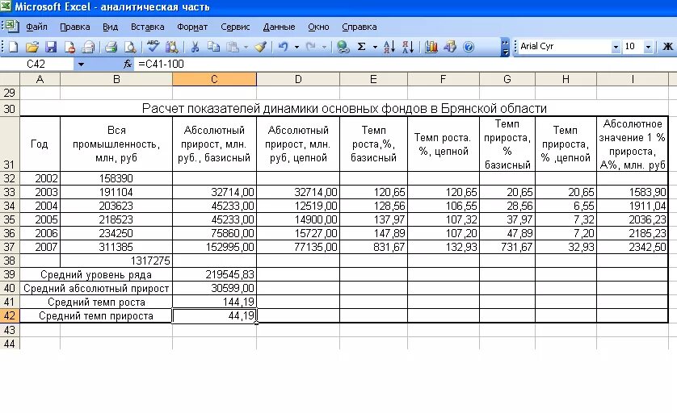Open the Справка menu
The image size is (677, 413).
360,27
